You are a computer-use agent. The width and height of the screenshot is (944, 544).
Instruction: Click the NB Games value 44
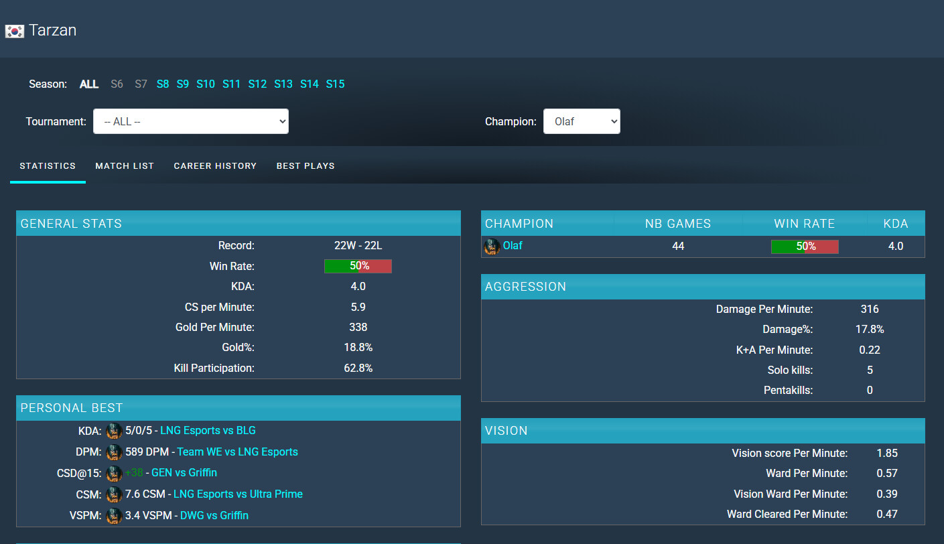tap(678, 246)
